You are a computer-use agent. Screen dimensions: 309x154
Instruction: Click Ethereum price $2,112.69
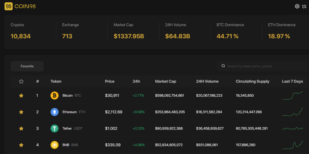[x=114, y=112]
